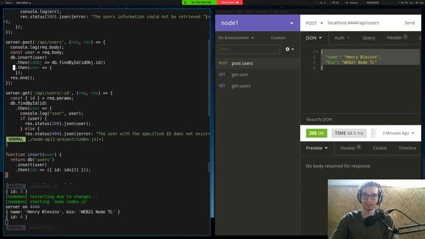Switch to the Auth tab
The image size is (425, 239).
pos(341,38)
